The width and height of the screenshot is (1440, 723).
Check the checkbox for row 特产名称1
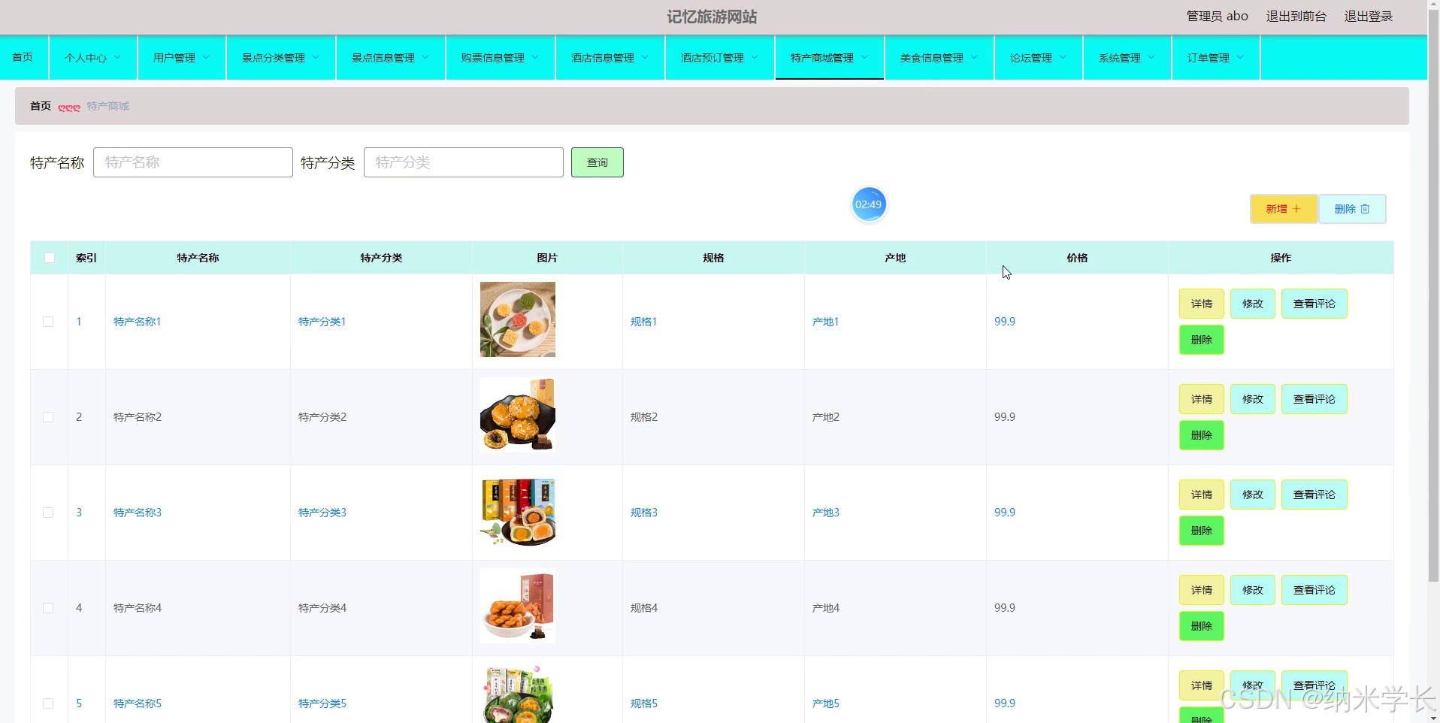48,322
